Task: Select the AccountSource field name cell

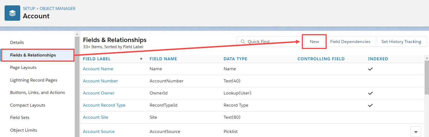Action: tap(165, 132)
